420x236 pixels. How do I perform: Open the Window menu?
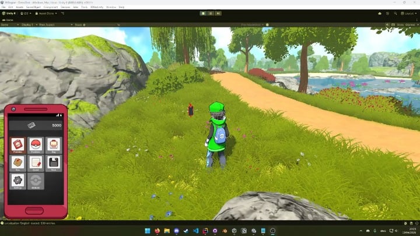tap(111, 7)
